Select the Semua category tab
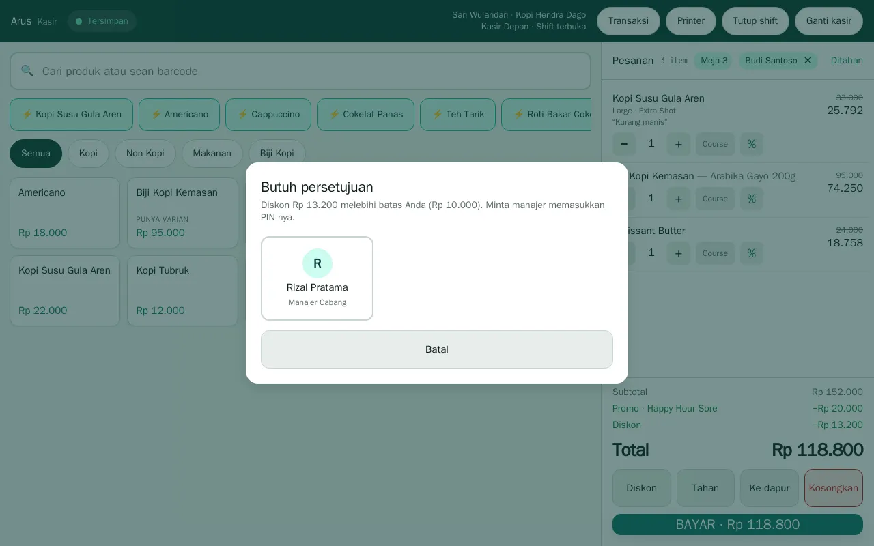This screenshot has height=546, width=874. (36, 154)
